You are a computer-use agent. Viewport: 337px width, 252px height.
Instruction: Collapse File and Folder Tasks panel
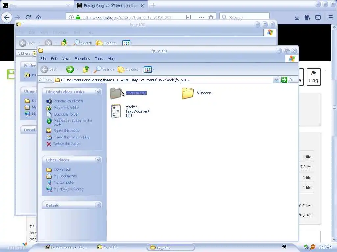tap(98, 92)
